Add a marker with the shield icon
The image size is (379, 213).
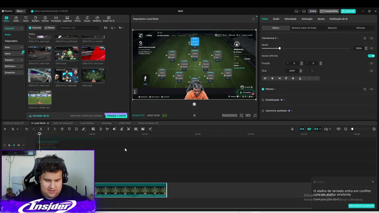pyautogui.click(x=69, y=129)
